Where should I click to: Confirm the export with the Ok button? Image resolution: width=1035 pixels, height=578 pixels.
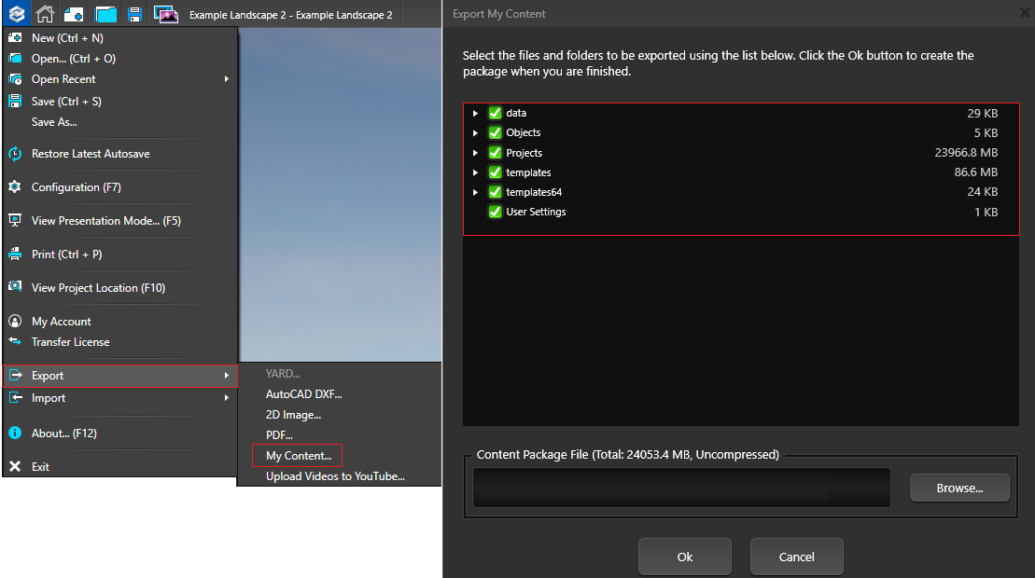coord(684,556)
